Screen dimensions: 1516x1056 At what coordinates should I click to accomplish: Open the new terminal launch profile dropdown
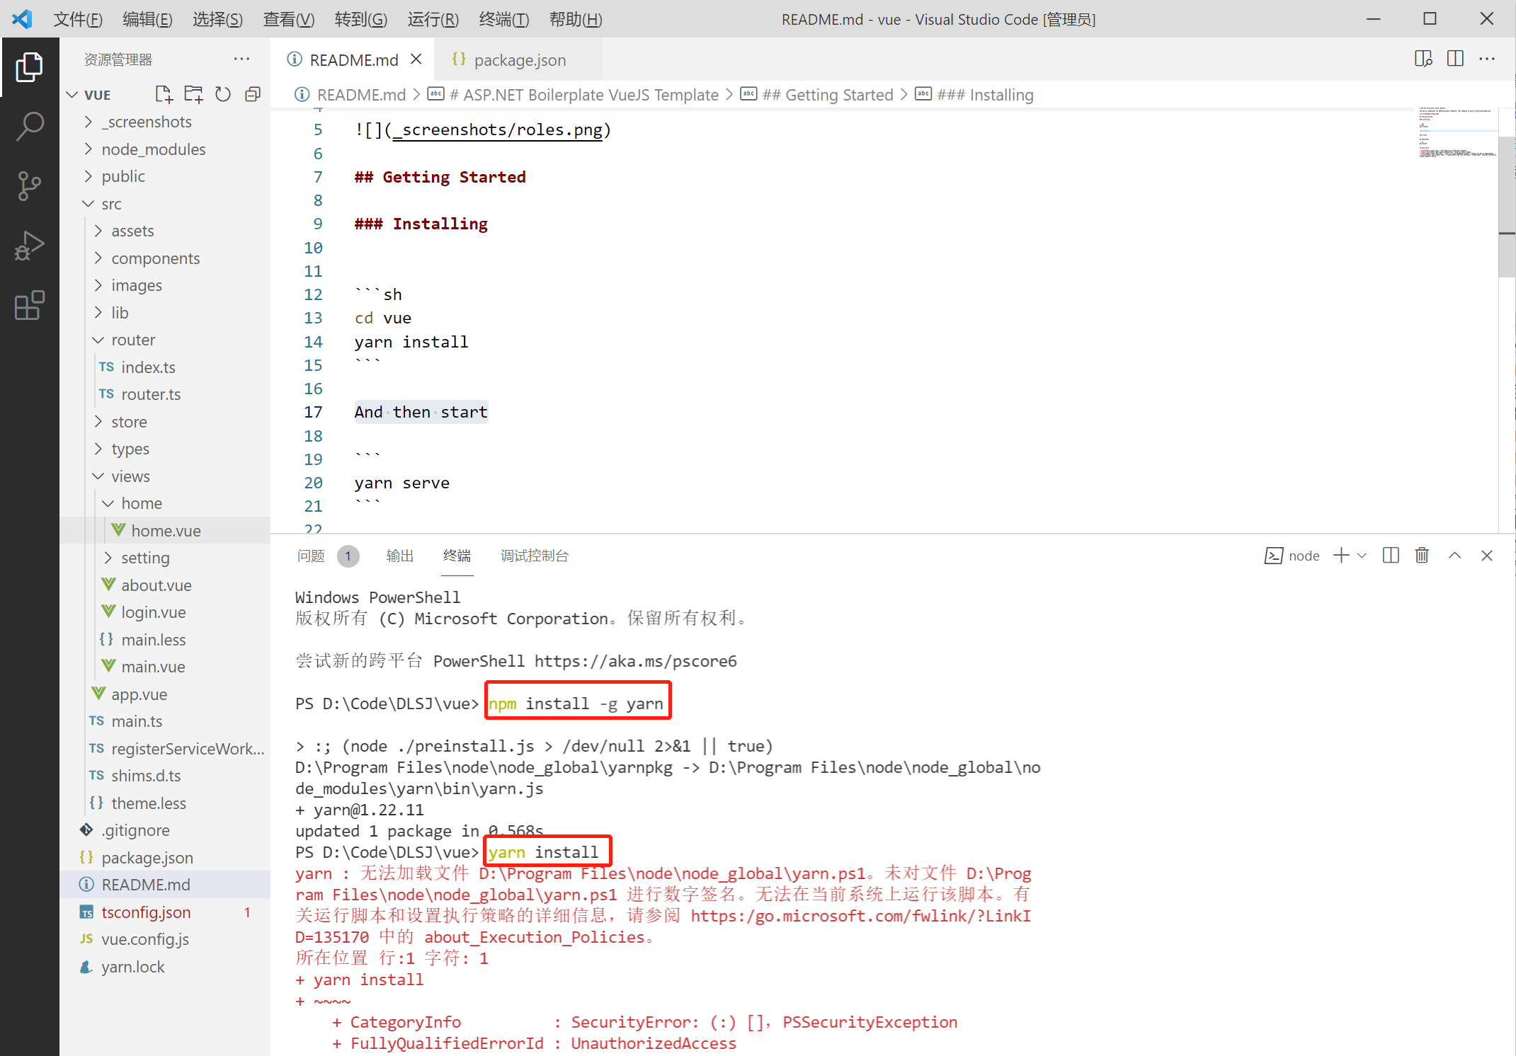click(x=1362, y=556)
